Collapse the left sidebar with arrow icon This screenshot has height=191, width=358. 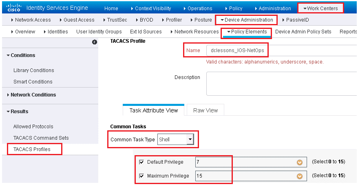(x=95, y=42)
